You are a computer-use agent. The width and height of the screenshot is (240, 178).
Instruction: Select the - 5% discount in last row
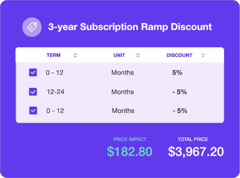tap(180, 110)
